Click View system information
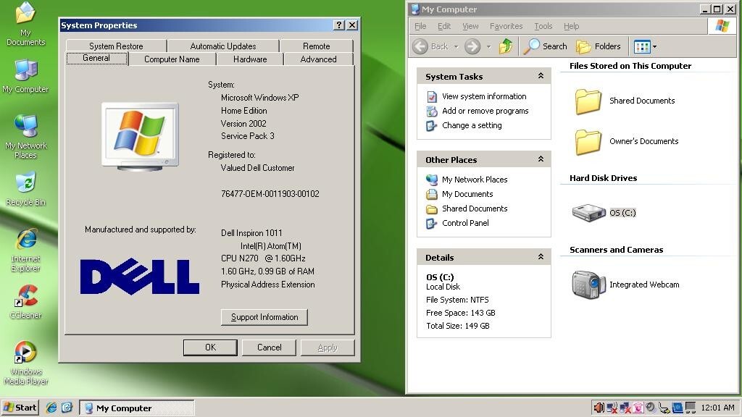Screen dimensions: 742x417 click(483, 96)
